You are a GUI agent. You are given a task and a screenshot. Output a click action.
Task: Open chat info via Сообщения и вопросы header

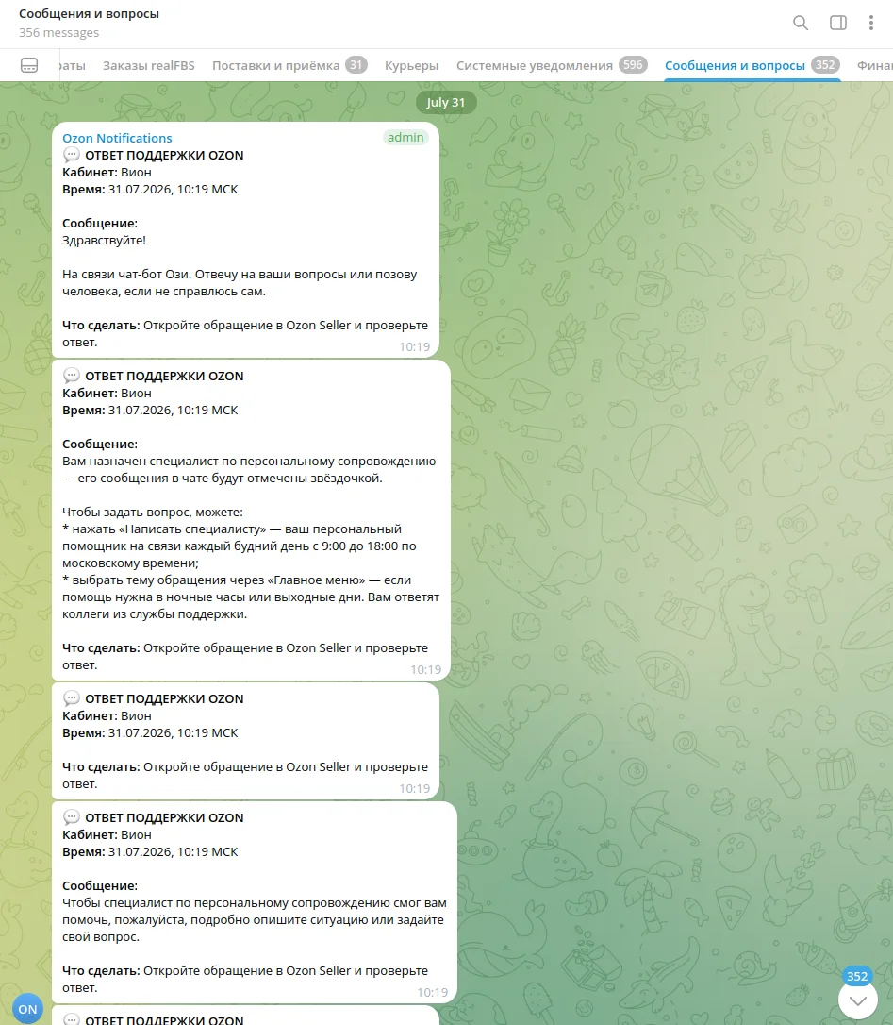(x=89, y=14)
